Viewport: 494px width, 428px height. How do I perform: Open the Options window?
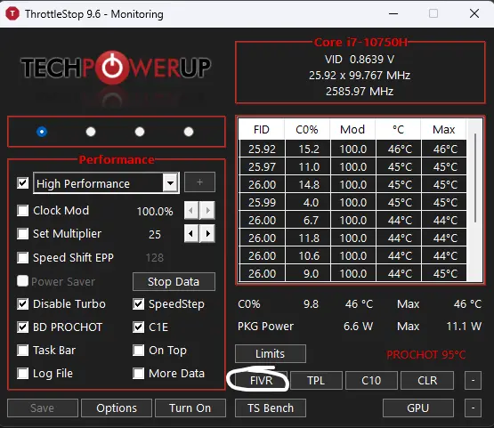point(117,408)
